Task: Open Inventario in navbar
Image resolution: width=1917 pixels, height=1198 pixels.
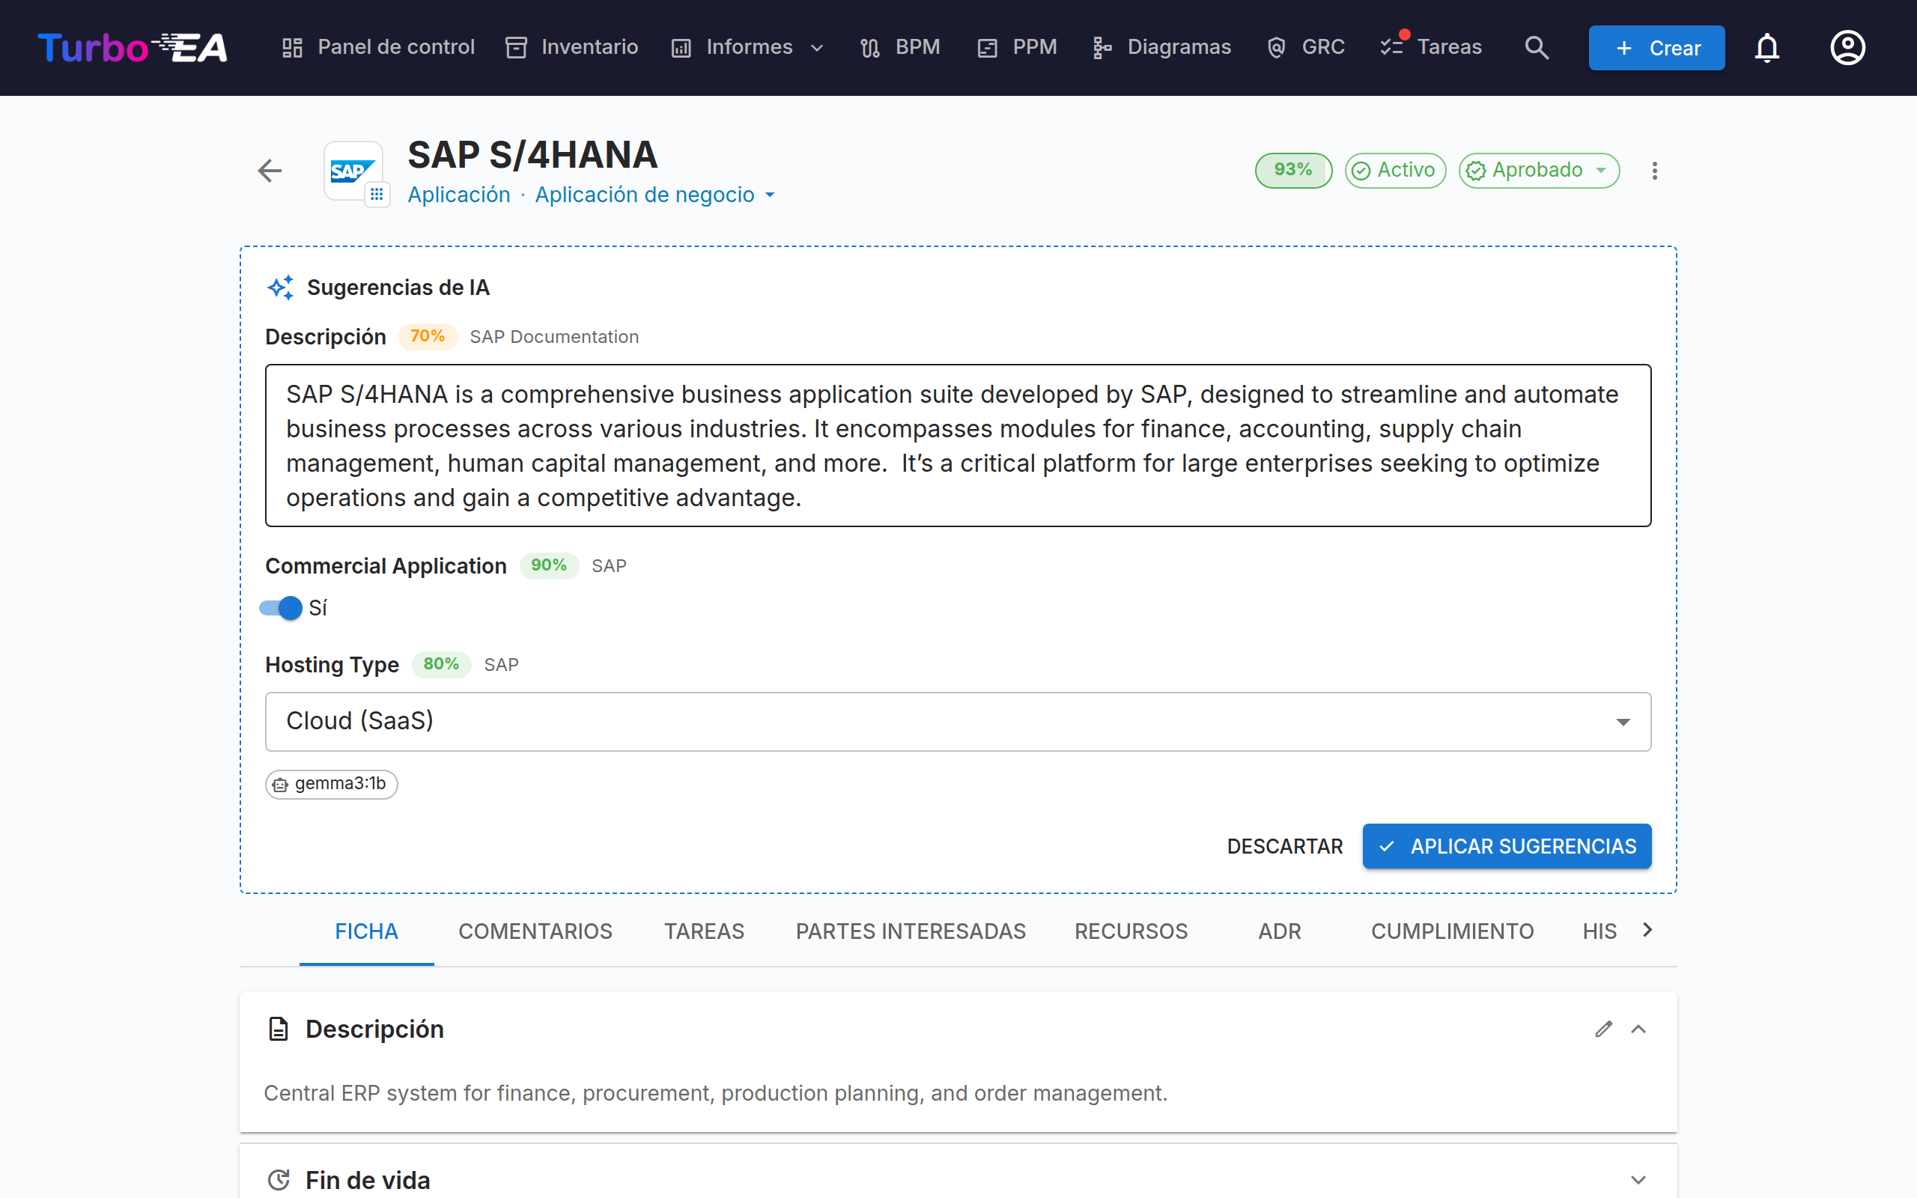Action: pyautogui.click(x=572, y=47)
